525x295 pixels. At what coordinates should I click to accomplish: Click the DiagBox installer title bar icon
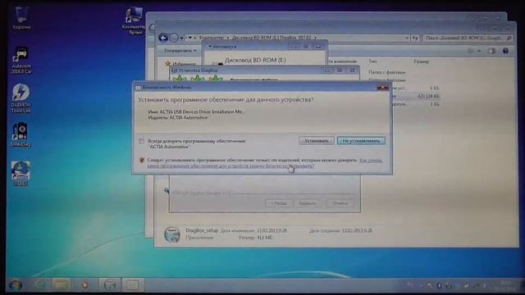pyautogui.click(x=174, y=70)
